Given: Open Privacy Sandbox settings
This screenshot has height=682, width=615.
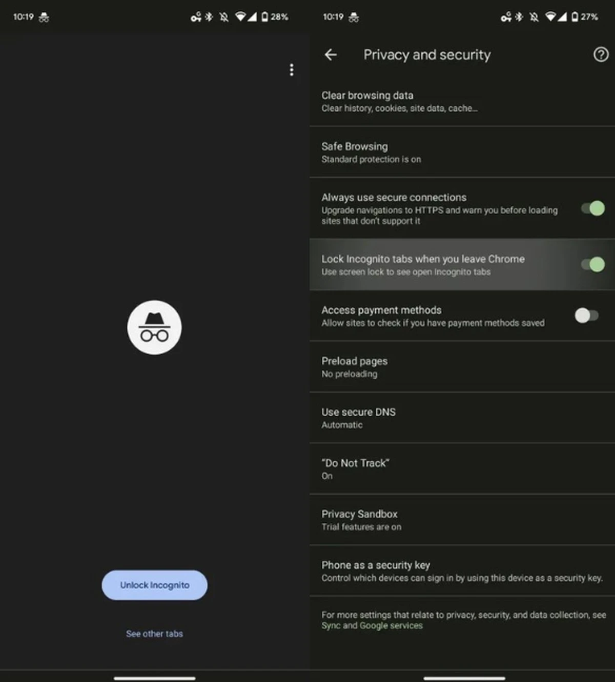Looking at the screenshot, I should (462, 520).
